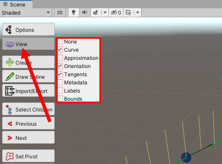Toggle hidden objects visibility icon
Image resolution: width=222 pixels, height=164 pixels.
coord(116,12)
